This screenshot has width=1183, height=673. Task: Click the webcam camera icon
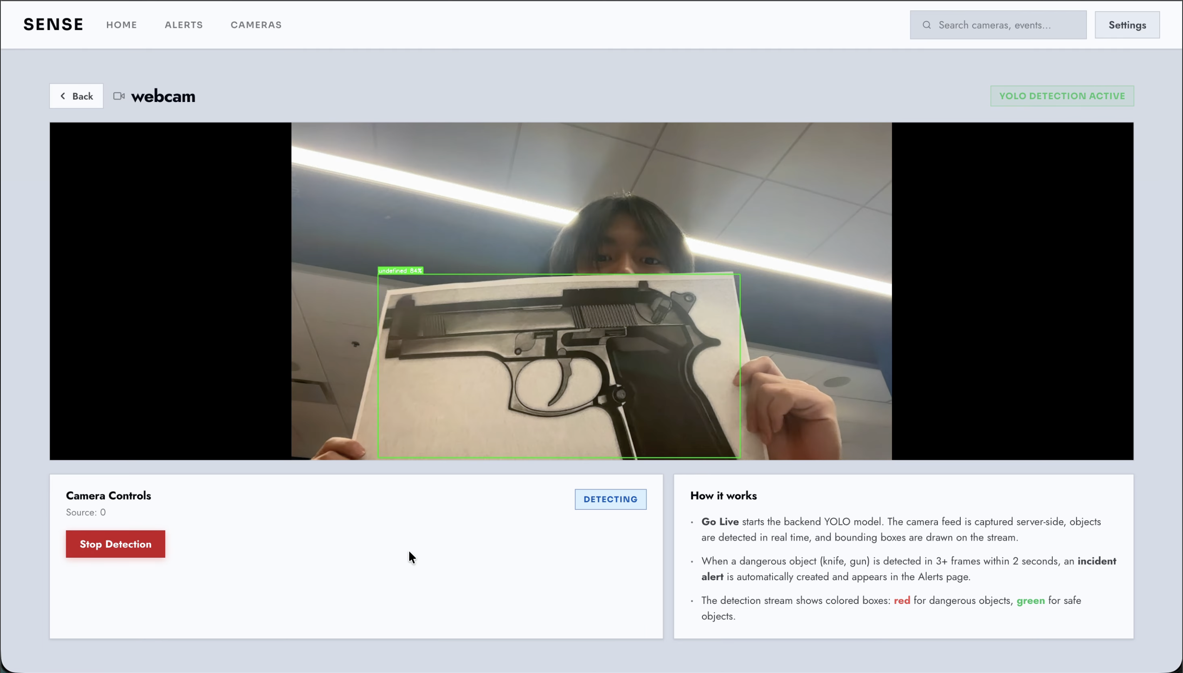(119, 96)
